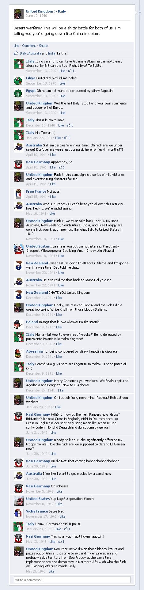Screen dimensions: 144x590
Task: Click Egypt's ball avatar in the comments
Action: pos(19,93)
